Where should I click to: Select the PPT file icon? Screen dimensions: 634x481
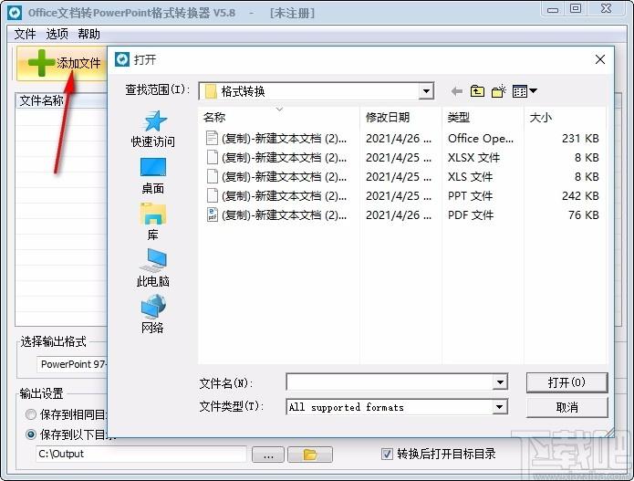pos(212,196)
